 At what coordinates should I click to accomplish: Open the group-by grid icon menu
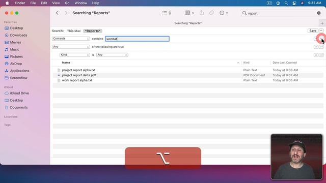pos(189,13)
